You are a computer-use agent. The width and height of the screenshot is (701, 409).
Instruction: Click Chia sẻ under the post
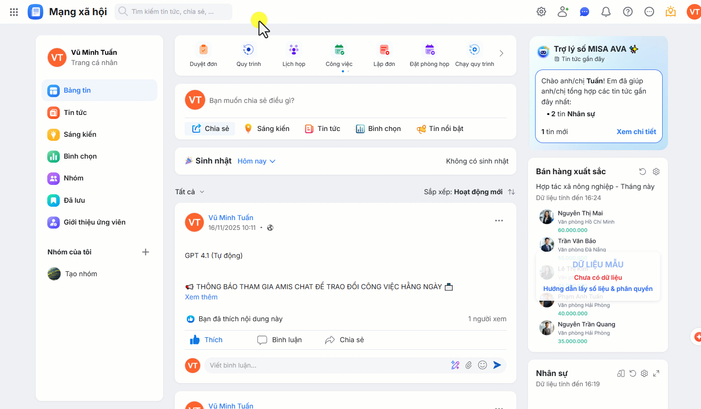(x=344, y=340)
